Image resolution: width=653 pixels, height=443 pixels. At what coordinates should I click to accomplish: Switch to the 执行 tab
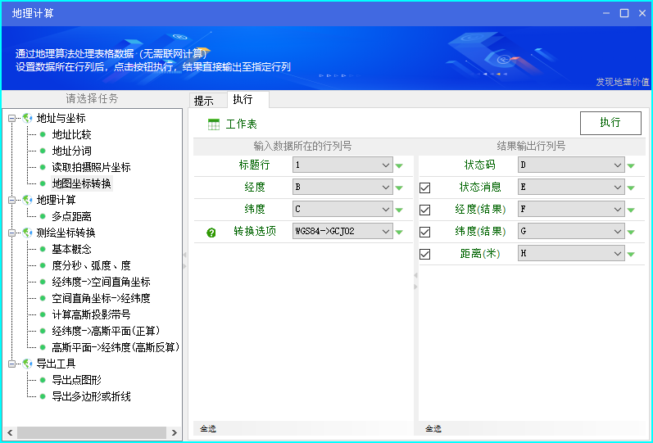(x=247, y=100)
